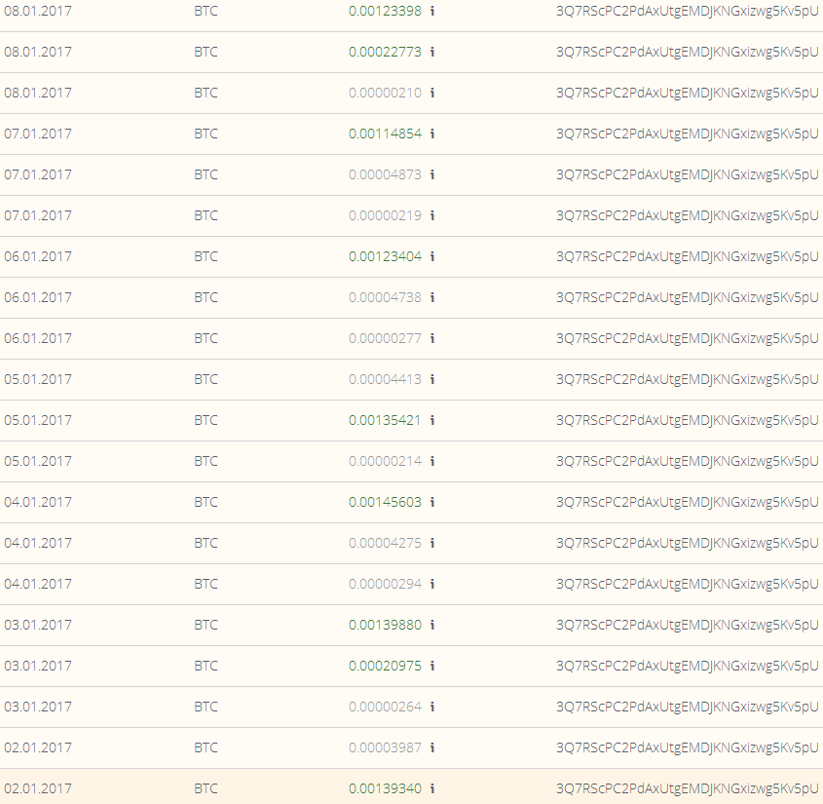Select wallet address in the 0.00000214 row
This screenshot has height=804, width=823.
coord(687,462)
